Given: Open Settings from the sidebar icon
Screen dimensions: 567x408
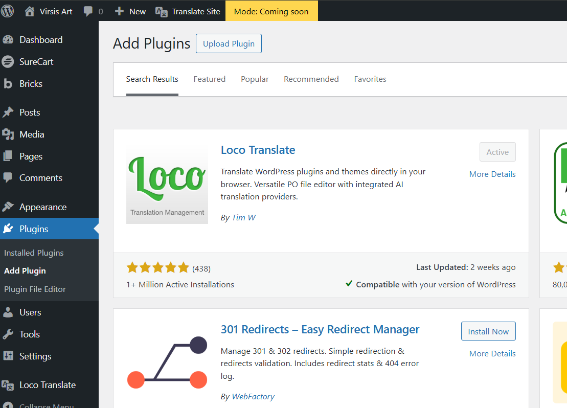Looking at the screenshot, I should (8, 356).
